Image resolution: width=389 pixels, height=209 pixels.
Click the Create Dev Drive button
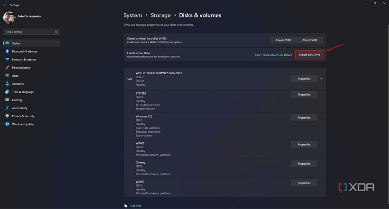tap(309, 55)
